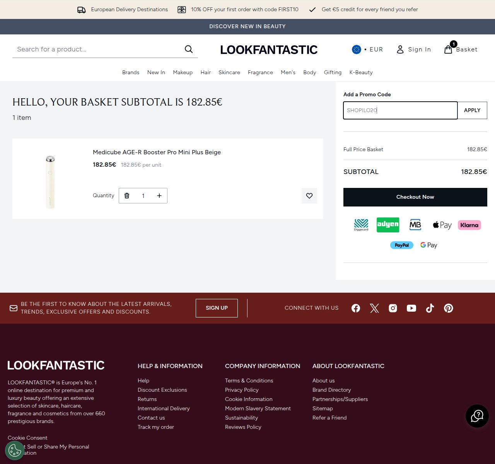Viewport: 495px width, 464px height.
Task: Click the PayPal payment logo
Action: pos(402,245)
